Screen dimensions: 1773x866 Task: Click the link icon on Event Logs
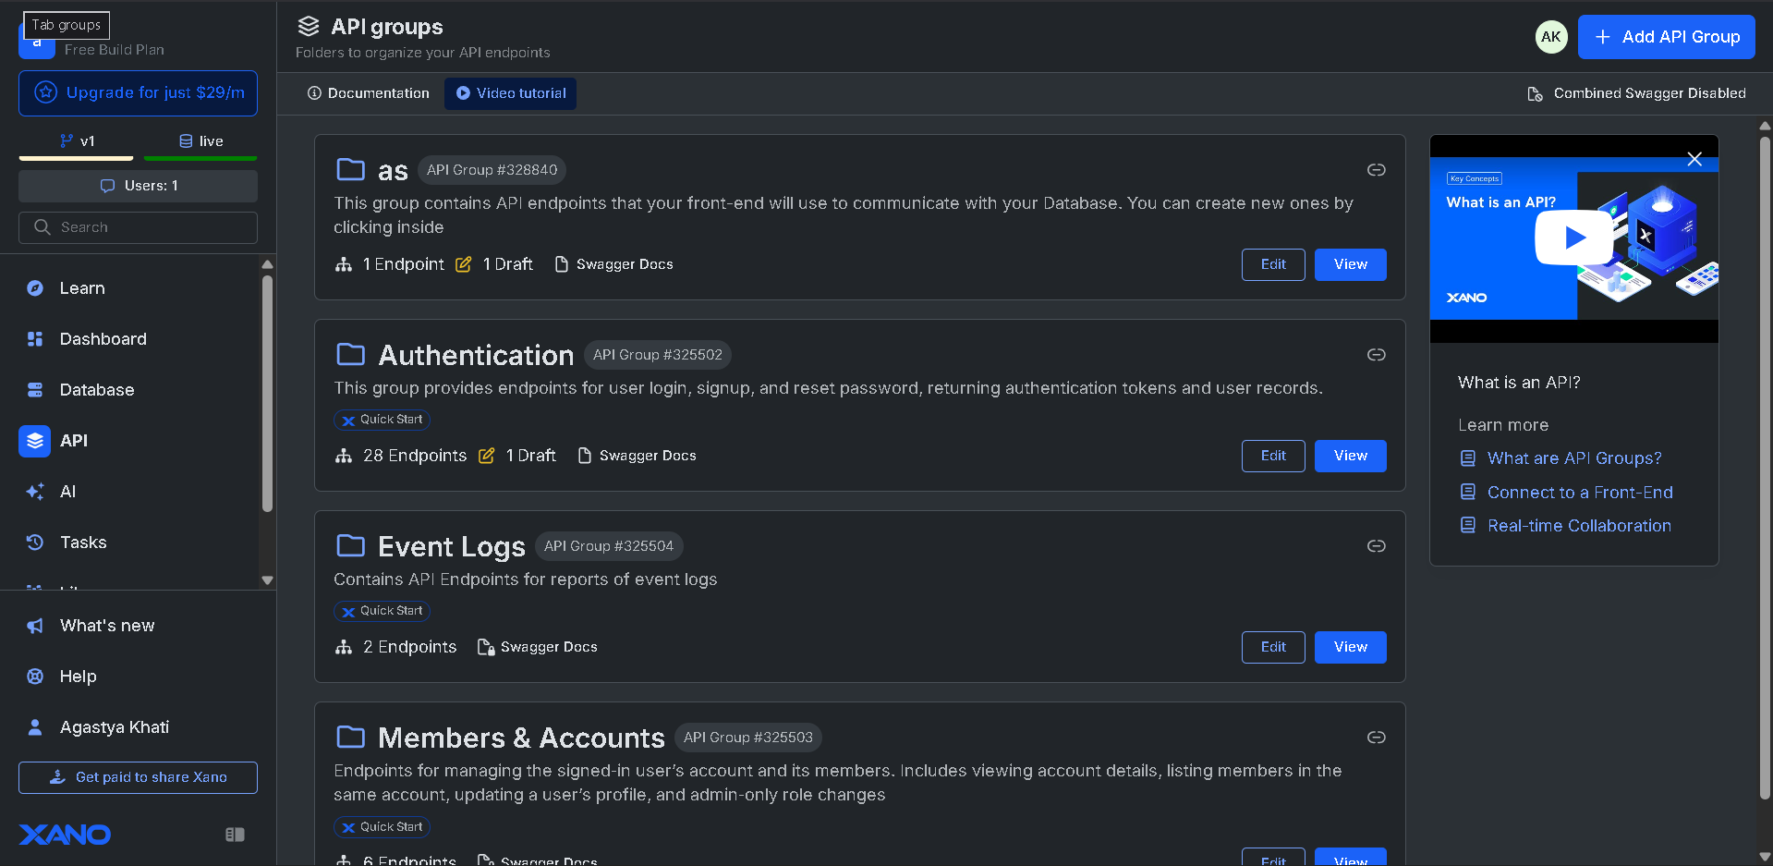tap(1376, 546)
